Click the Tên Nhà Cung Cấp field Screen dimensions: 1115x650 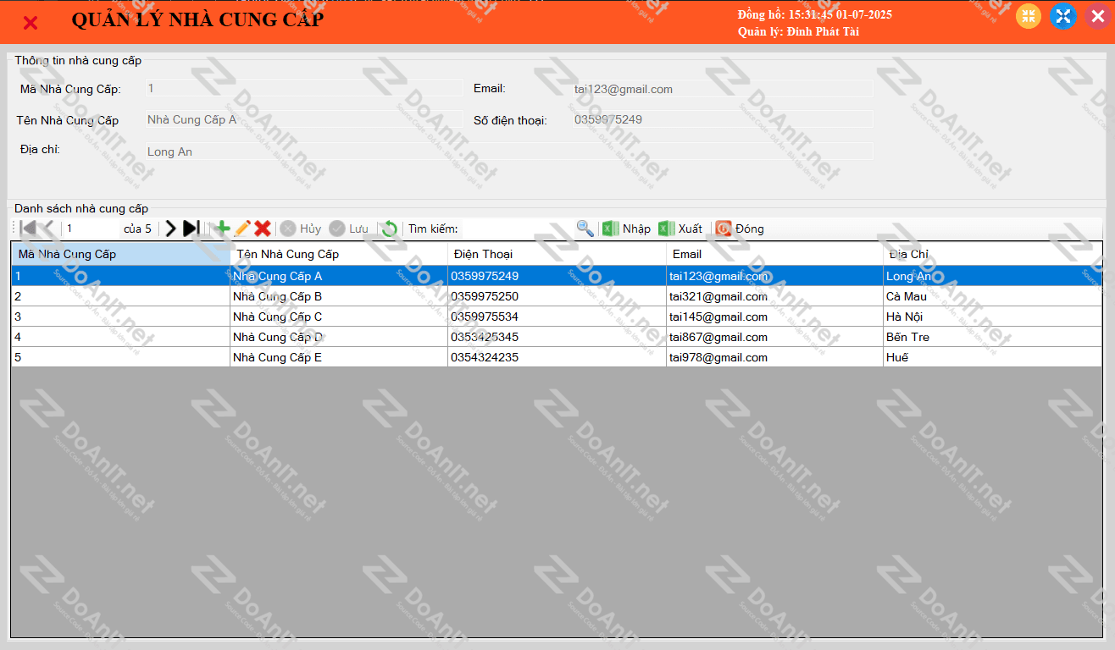coord(304,119)
